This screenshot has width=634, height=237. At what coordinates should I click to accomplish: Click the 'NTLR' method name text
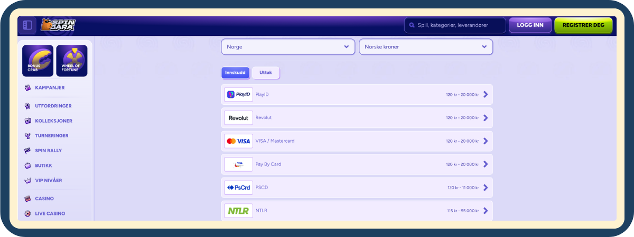click(x=261, y=211)
